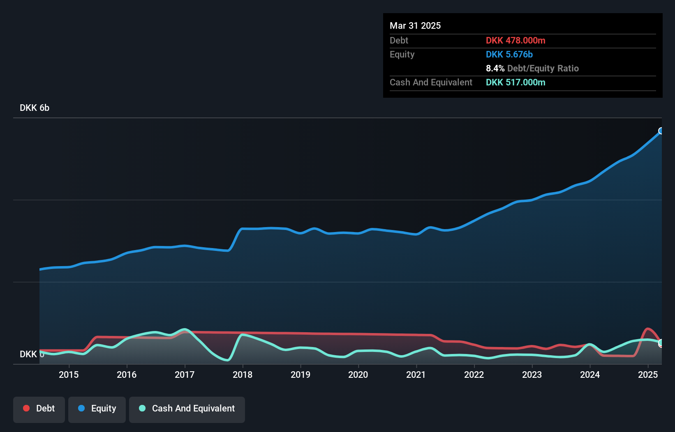The height and width of the screenshot is (432, 675).
Task: Click the 2020 x-axis label
Action: [358, 375]
